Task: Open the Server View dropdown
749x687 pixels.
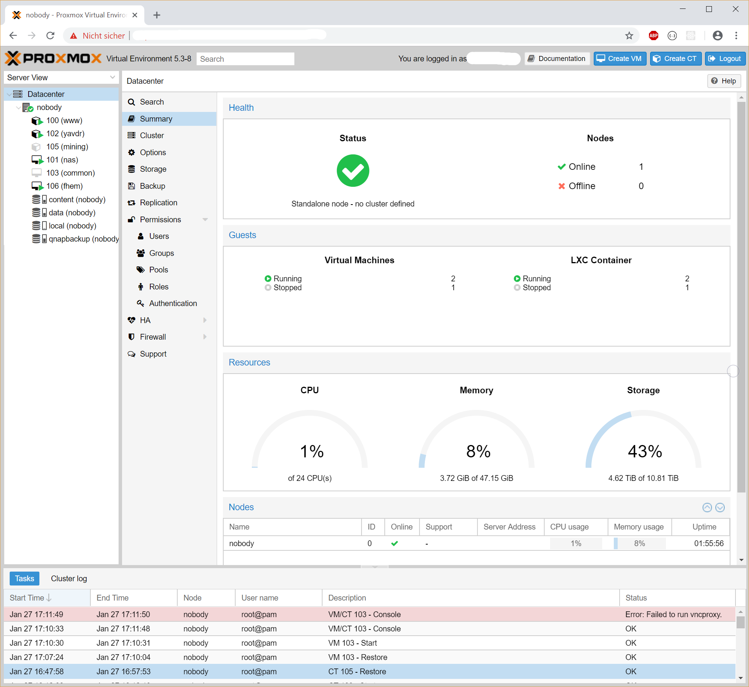Action: (112, 77)
